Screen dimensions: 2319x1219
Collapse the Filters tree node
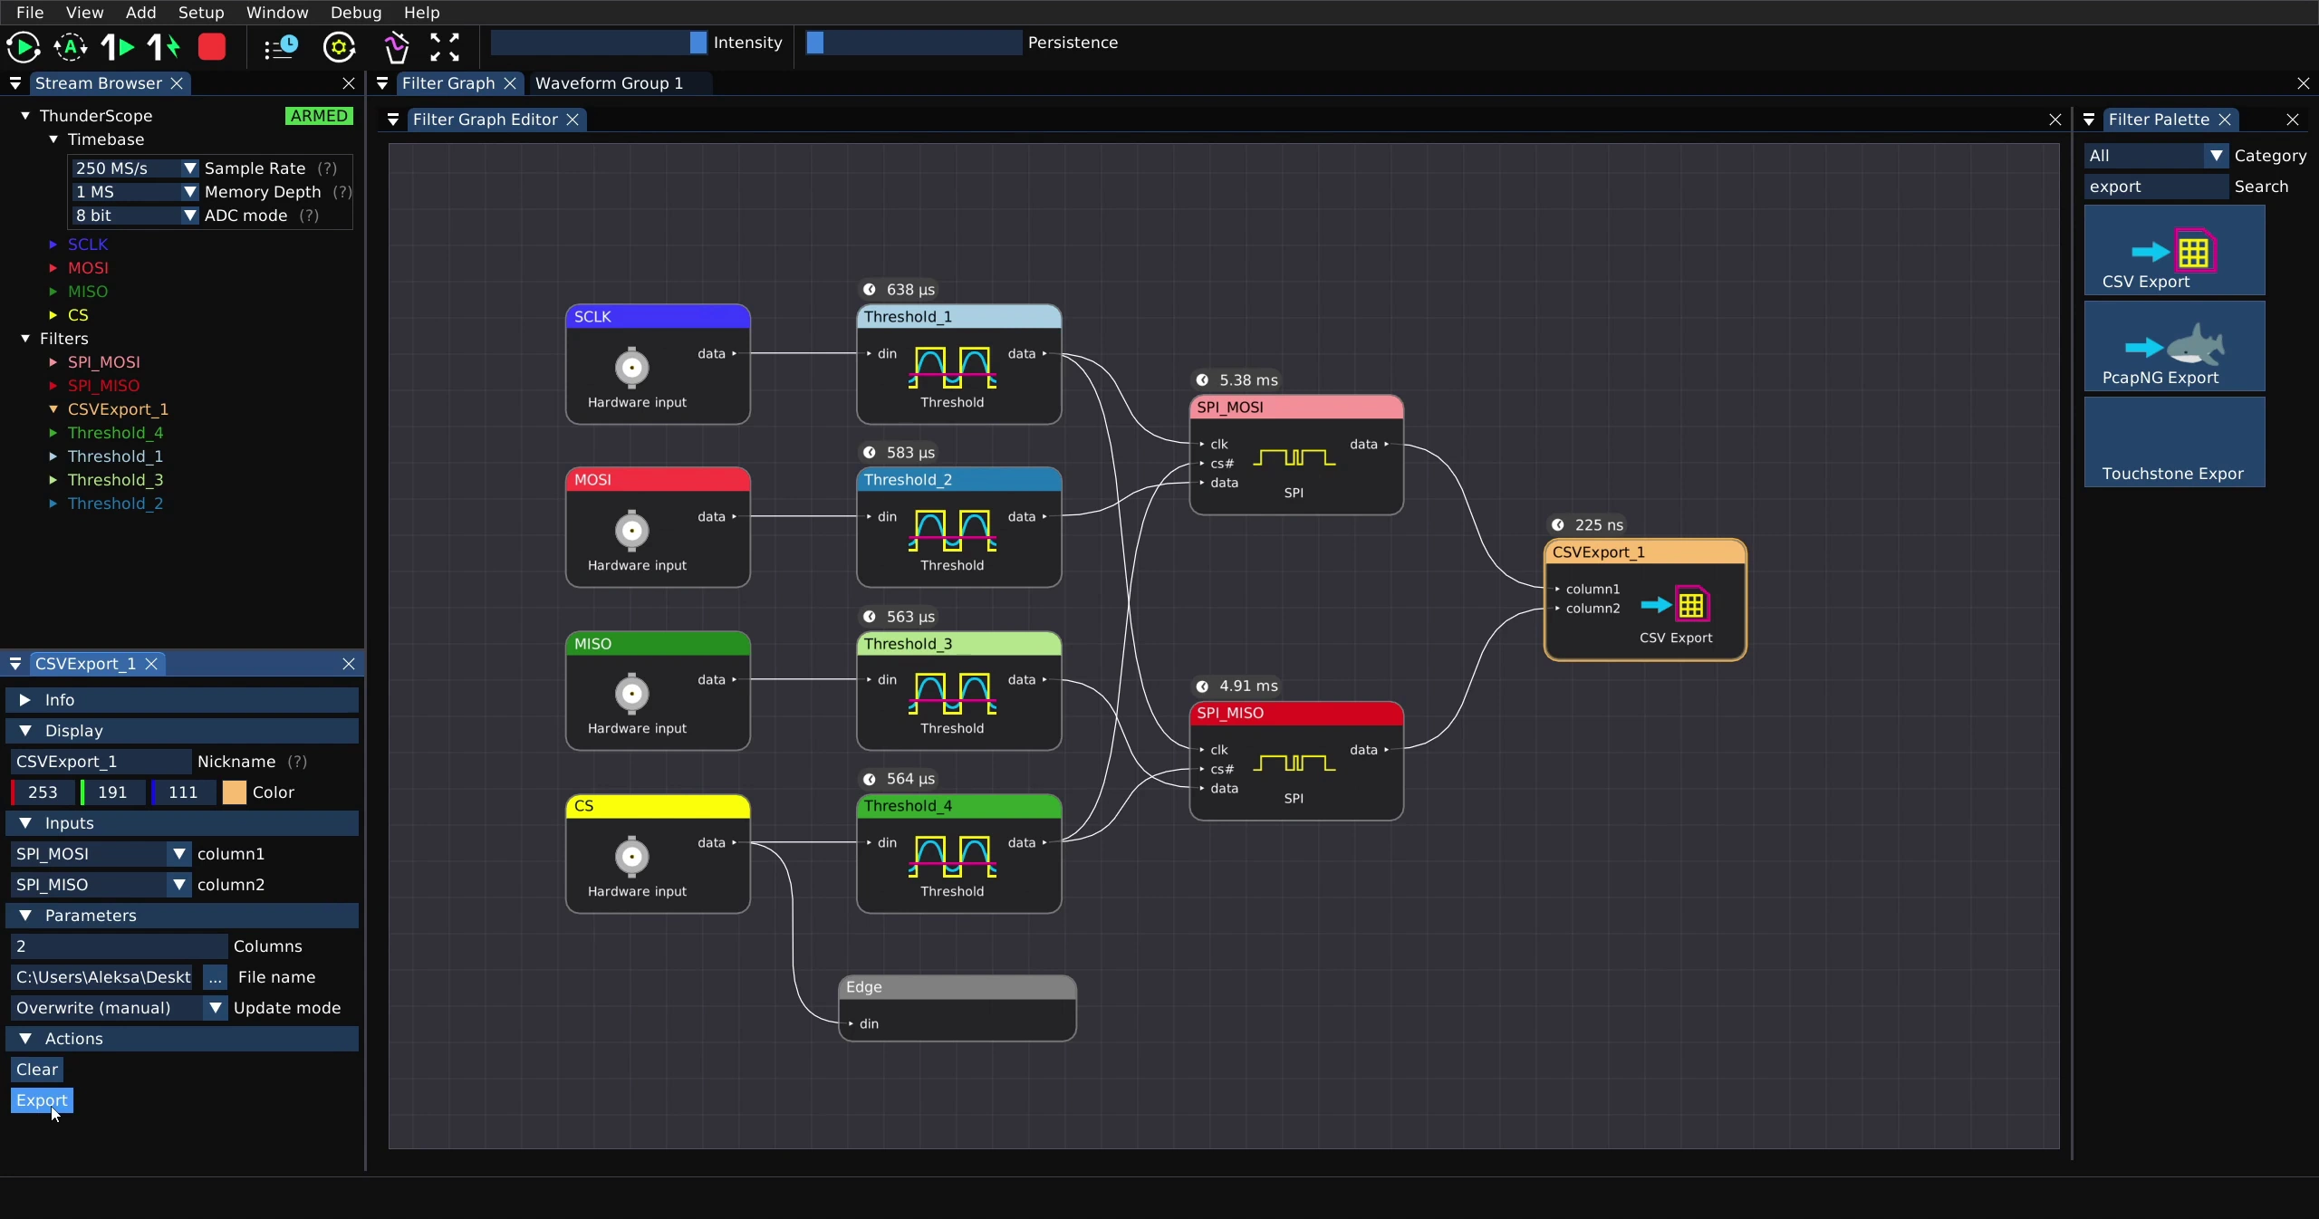(x=25, y=339)
